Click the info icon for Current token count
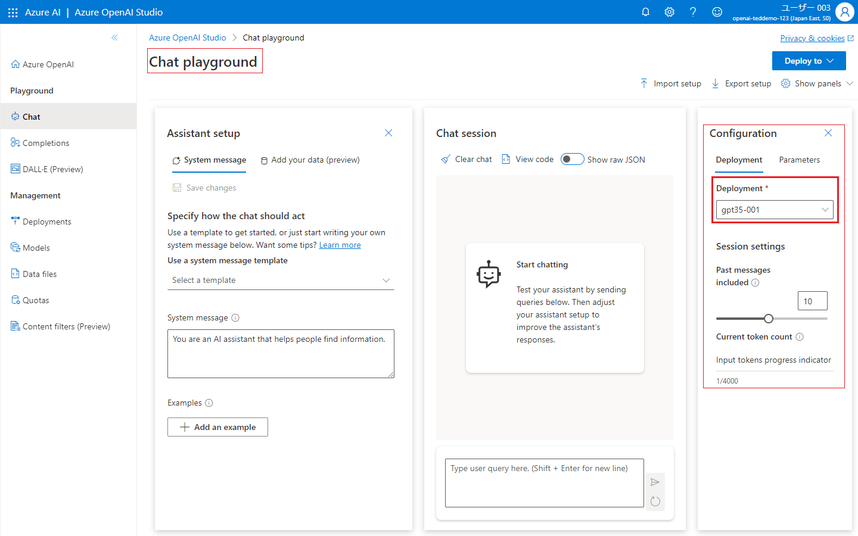Image resolution: width=858 pixels, height=536 pixels. point(800,336)
